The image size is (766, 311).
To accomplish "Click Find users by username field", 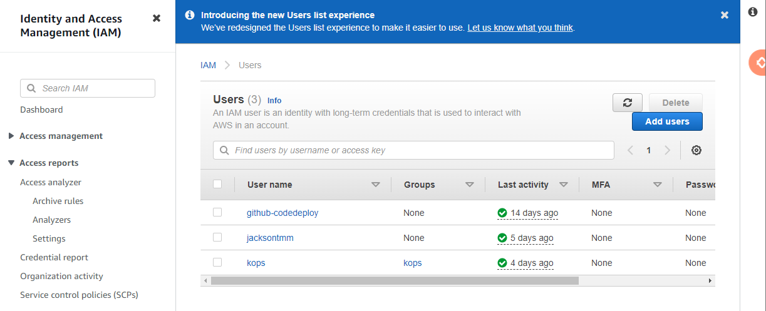I will click(413, 150).
